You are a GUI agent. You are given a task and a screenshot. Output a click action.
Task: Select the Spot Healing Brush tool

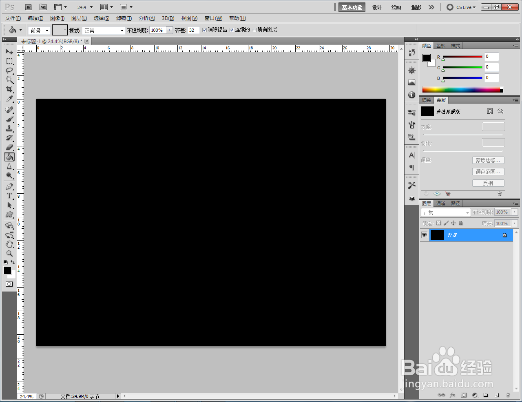[9, 110]
